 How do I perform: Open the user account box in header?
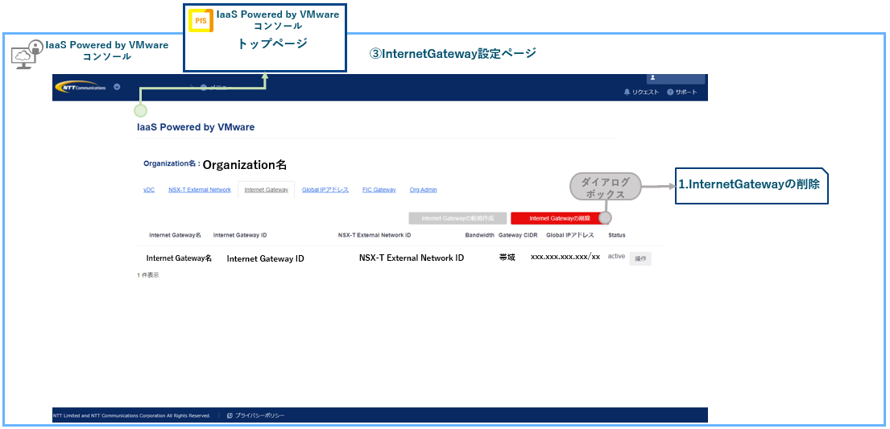[676, 79]
